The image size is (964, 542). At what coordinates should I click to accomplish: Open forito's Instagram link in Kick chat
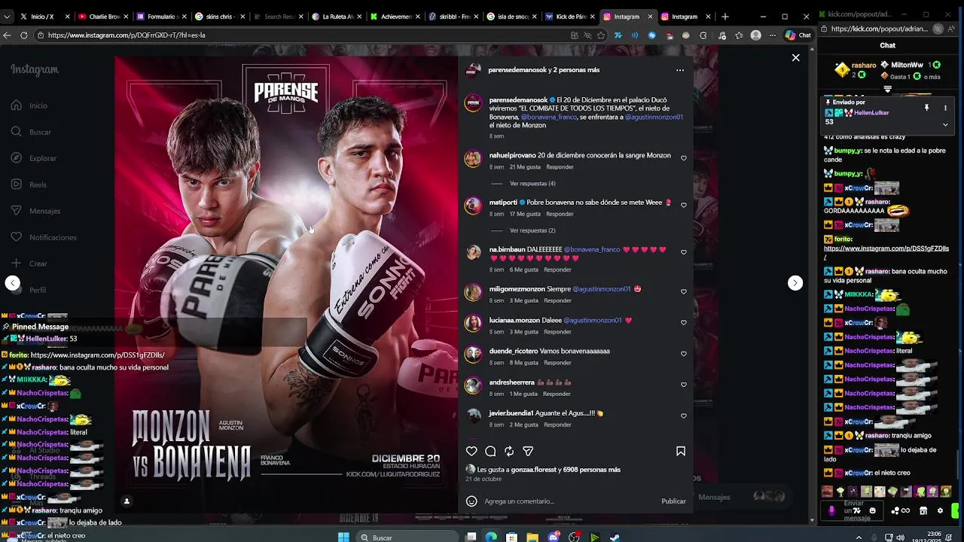(x=886, y=252)
